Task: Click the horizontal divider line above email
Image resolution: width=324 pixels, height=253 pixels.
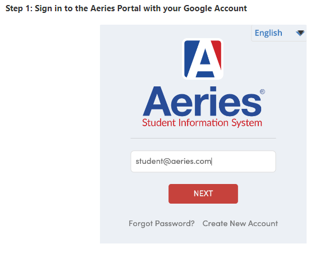Action: point(203,138)
